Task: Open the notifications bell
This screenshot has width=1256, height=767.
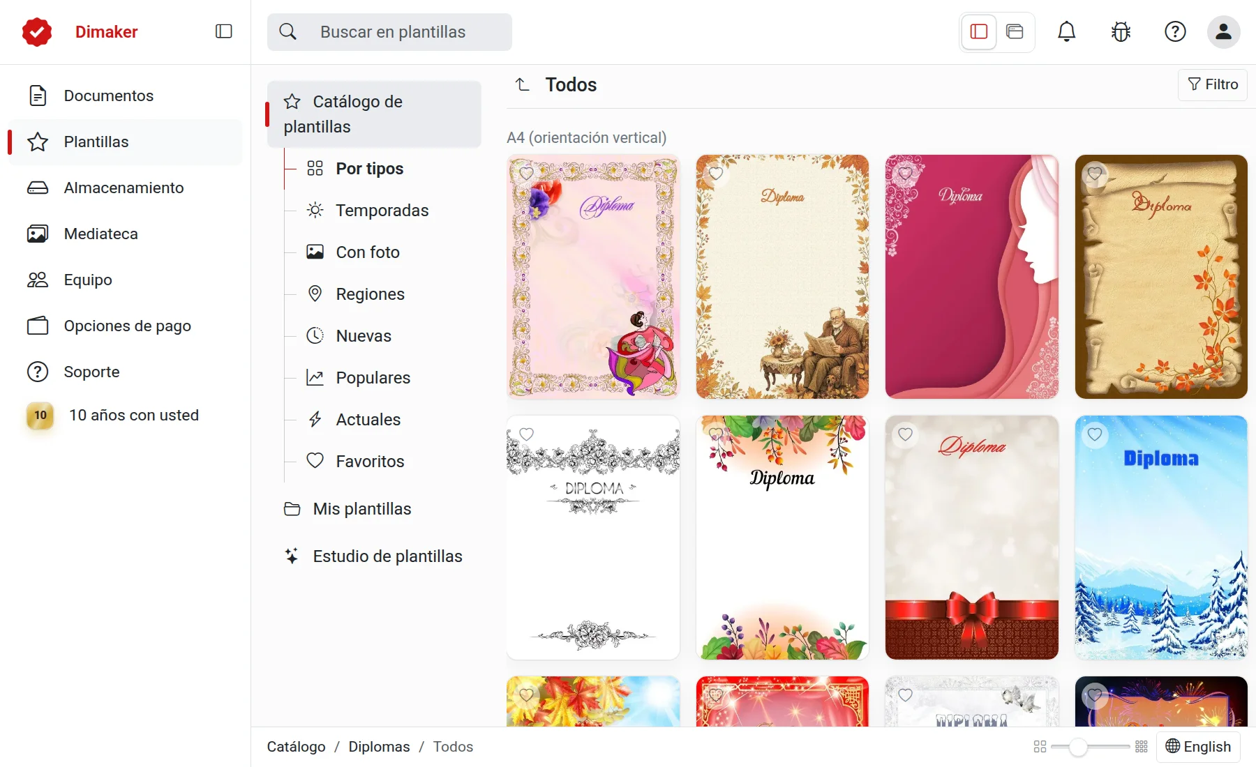Action: pos(1066,31)
